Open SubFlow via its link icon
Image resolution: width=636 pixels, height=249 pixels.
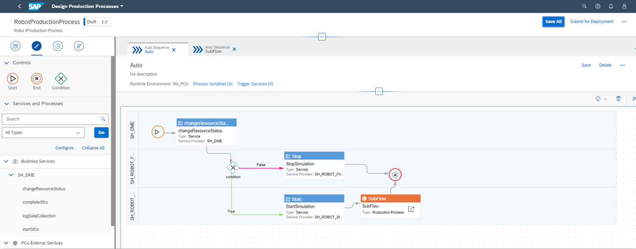coord(411,209)
